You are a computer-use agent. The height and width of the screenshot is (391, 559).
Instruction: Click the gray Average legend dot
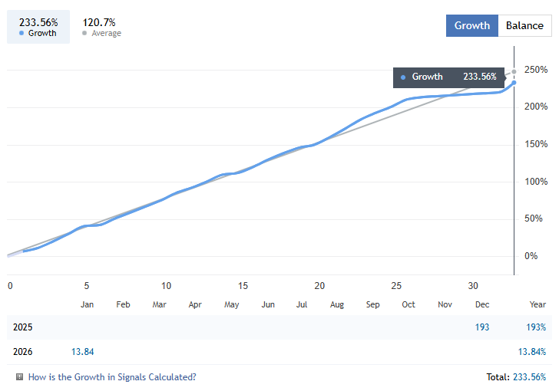point(84,33)
